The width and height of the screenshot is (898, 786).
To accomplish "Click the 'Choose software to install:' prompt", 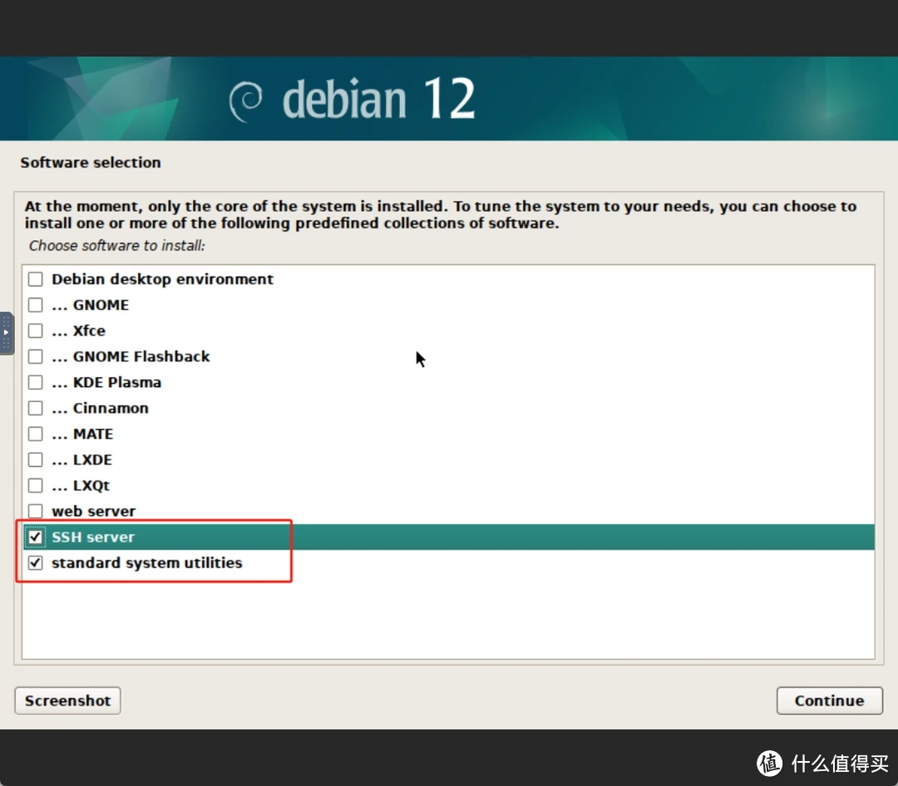I will [x=117, y=246].
